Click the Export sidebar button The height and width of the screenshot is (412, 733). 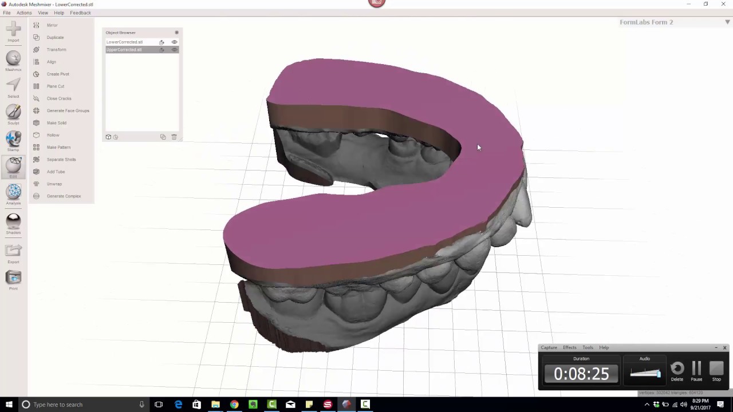(x=13, y=253)
